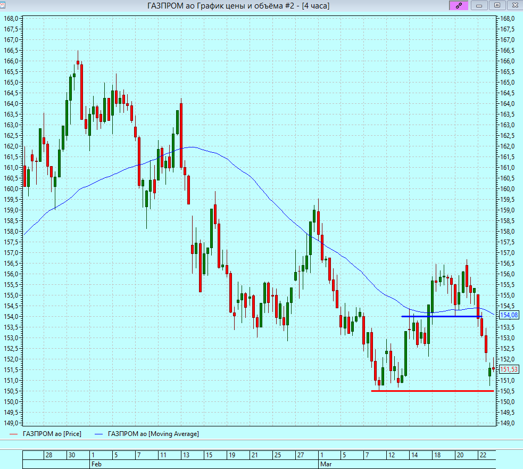Click date label '14' on the time axis
The height and width of the screenshot is (469, 523).
click(414, 455)
